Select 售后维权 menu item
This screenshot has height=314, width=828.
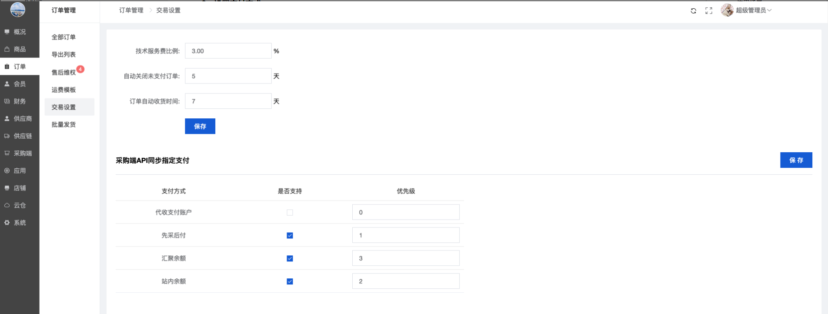pos(63,72)
